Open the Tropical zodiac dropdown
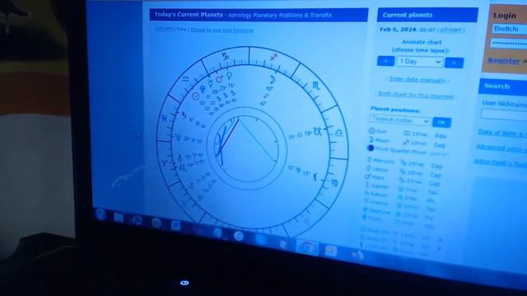The height and width of the screenshot is (296, 527). click(400, 120)
